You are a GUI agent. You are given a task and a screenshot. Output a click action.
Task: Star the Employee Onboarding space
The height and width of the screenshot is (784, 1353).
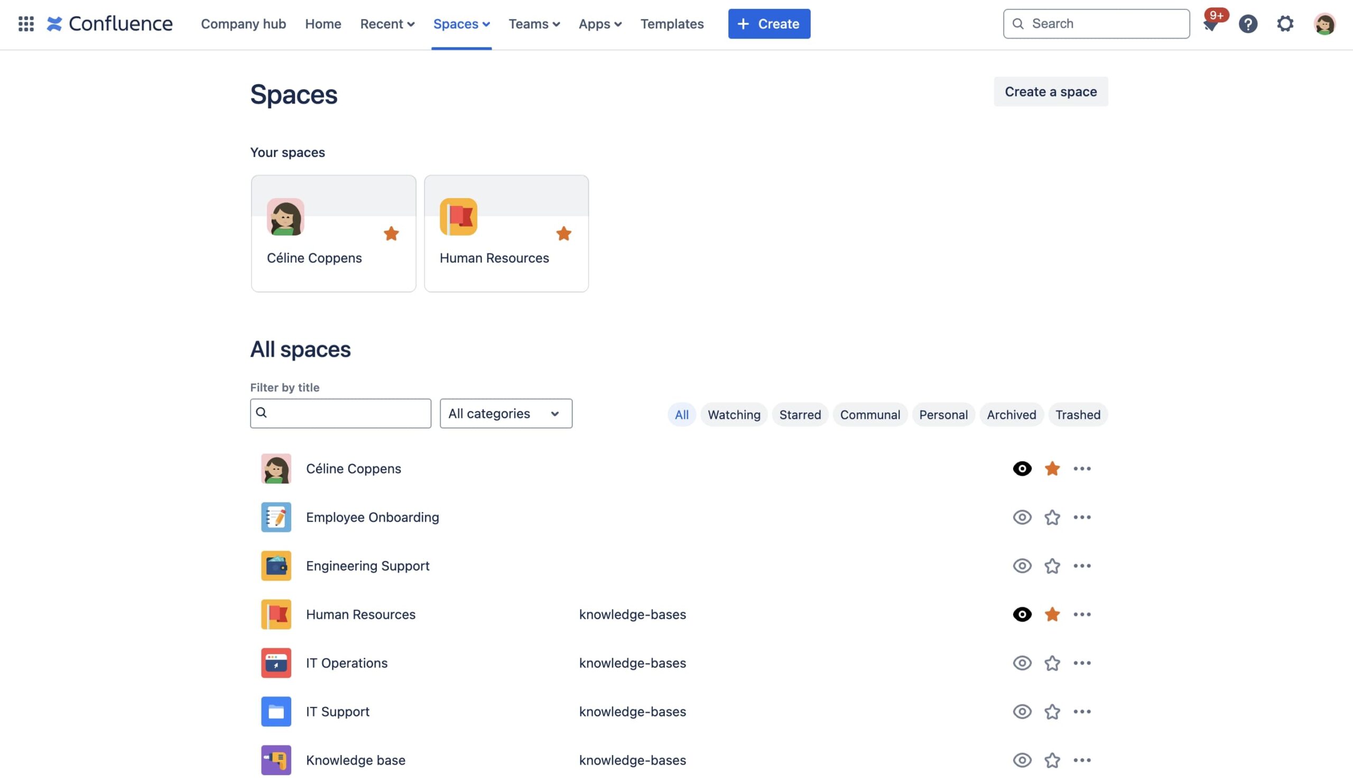coord(1052,517)
